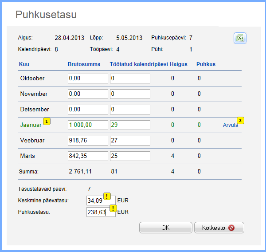
Task: Click yellow marker 2 near Arvuta
Action: click(x=241, y=120)
